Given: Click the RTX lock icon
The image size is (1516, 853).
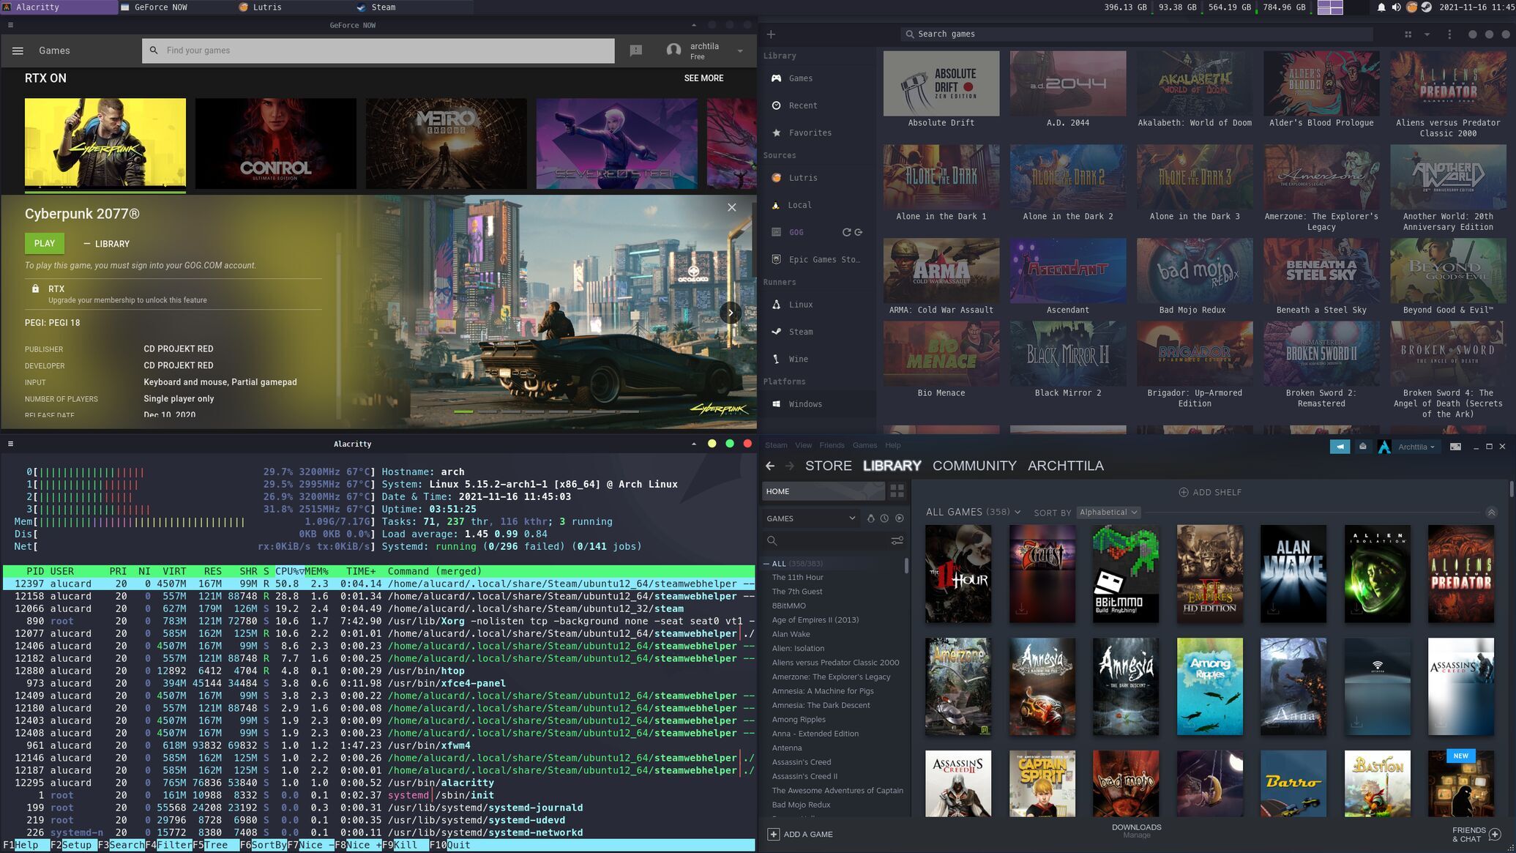Looking at the screenshot, I should coord(35,288).
